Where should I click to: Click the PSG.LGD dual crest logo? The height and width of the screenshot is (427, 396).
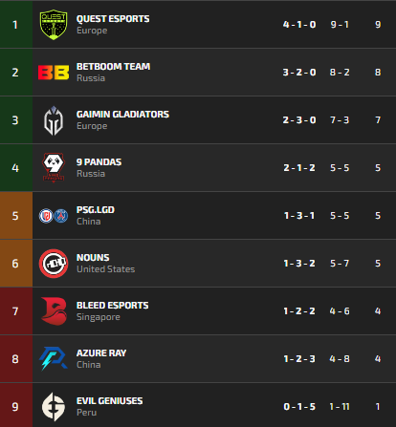pyautogui.click(x=54, y=216)
